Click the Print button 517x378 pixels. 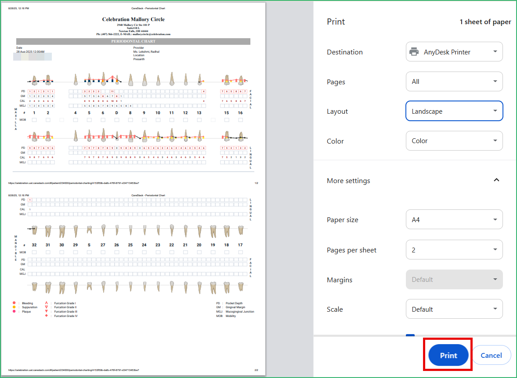[448, 355]
